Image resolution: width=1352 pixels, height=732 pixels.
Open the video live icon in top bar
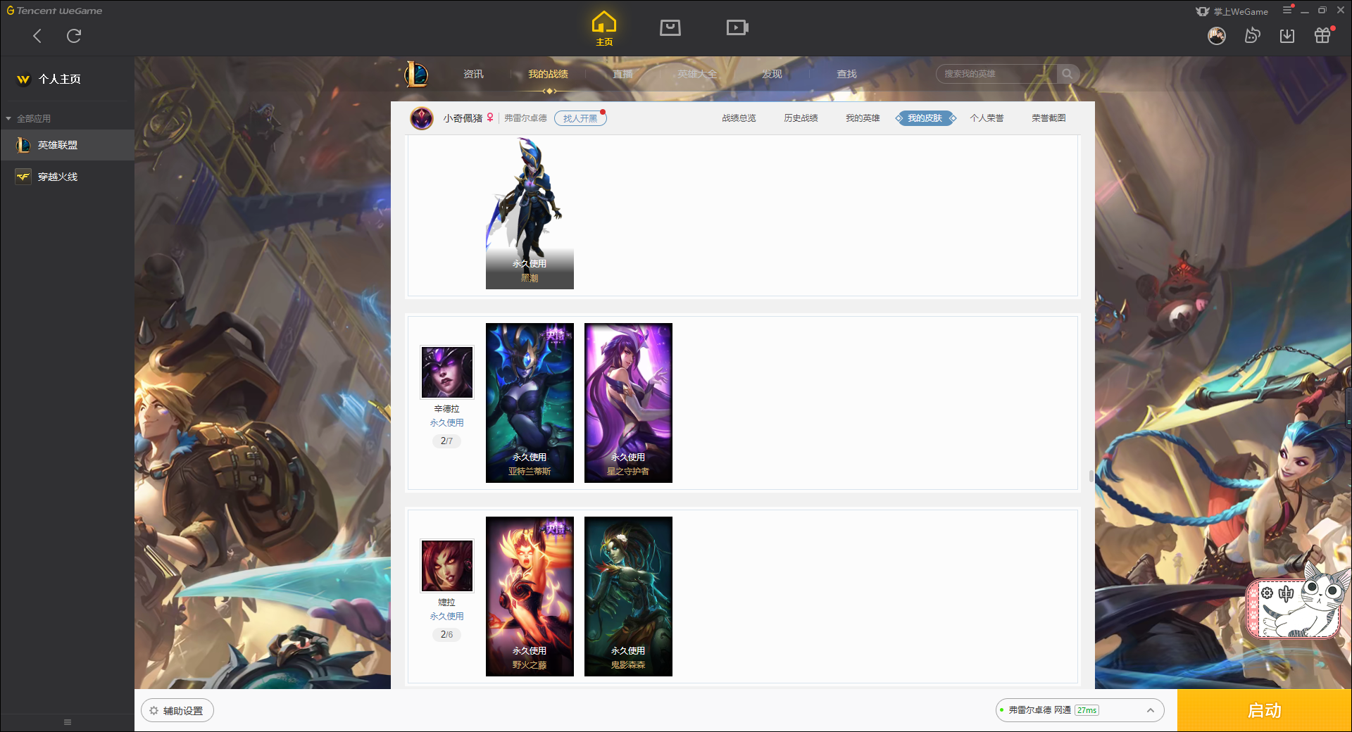[737, 27]
